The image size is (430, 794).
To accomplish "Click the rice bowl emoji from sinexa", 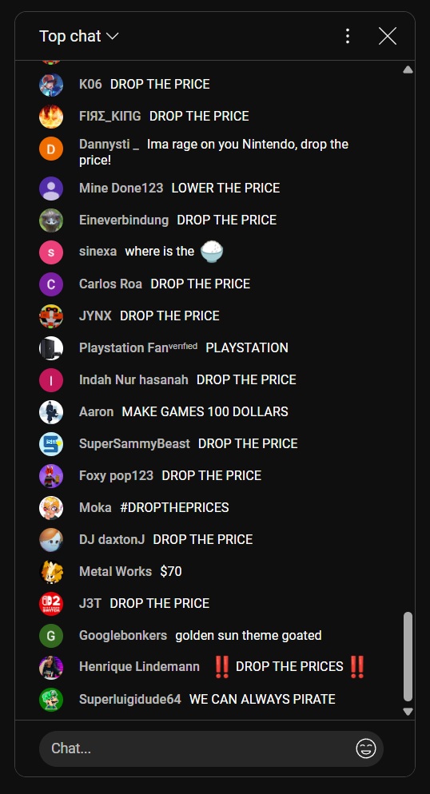I will [212, 251].
